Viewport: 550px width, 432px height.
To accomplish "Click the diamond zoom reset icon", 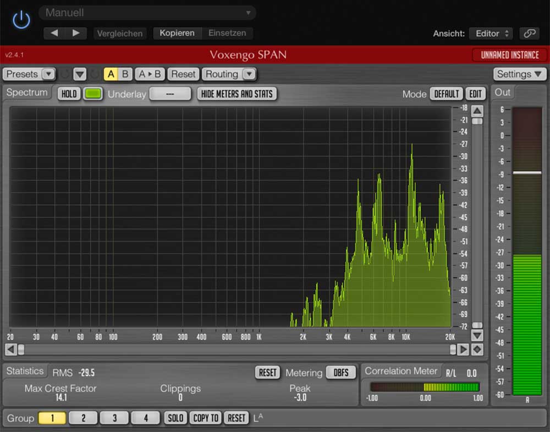I will 477,349.
